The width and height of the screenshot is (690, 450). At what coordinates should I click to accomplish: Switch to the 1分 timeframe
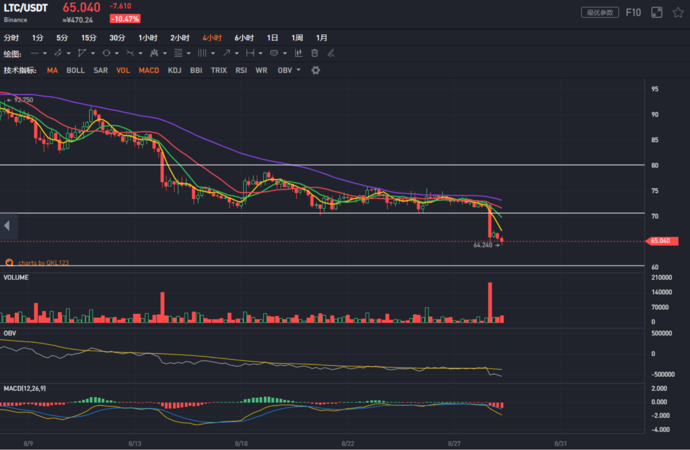pos(37,38)
